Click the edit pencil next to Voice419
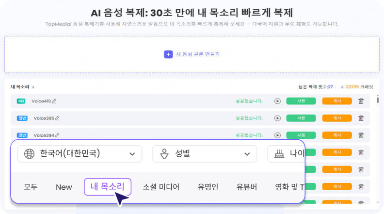 (54, 101)
